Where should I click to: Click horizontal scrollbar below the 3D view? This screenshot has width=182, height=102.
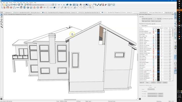coord(70,99)
